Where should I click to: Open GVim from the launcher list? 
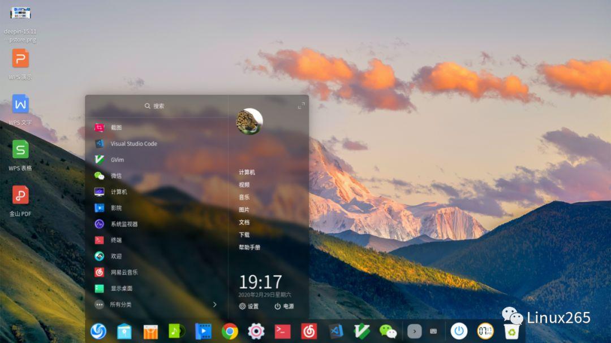coord(121,159)
